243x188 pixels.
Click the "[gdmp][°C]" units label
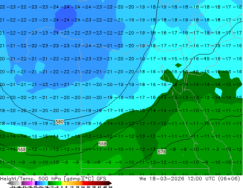[x=79, y=179]
